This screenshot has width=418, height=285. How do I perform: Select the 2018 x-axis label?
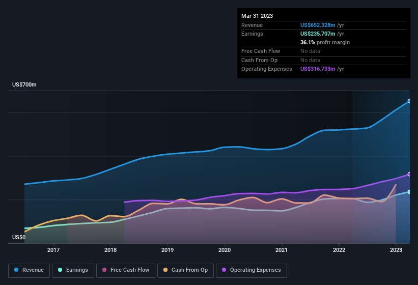110,250
